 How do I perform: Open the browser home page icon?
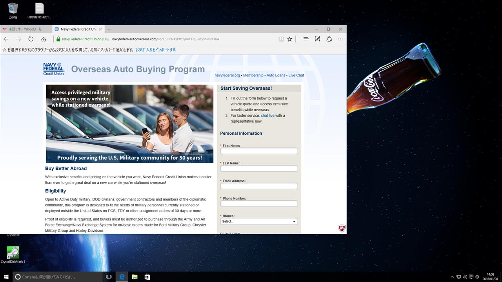pyautogui.click(x=44, y=39)
